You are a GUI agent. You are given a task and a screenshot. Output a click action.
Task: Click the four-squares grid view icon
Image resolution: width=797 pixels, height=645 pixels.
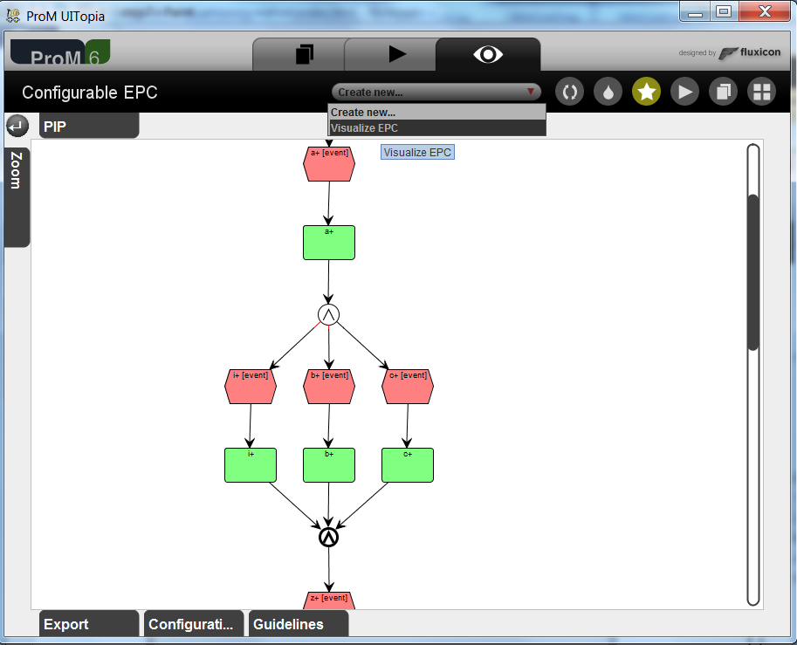[x=761, y=92]
